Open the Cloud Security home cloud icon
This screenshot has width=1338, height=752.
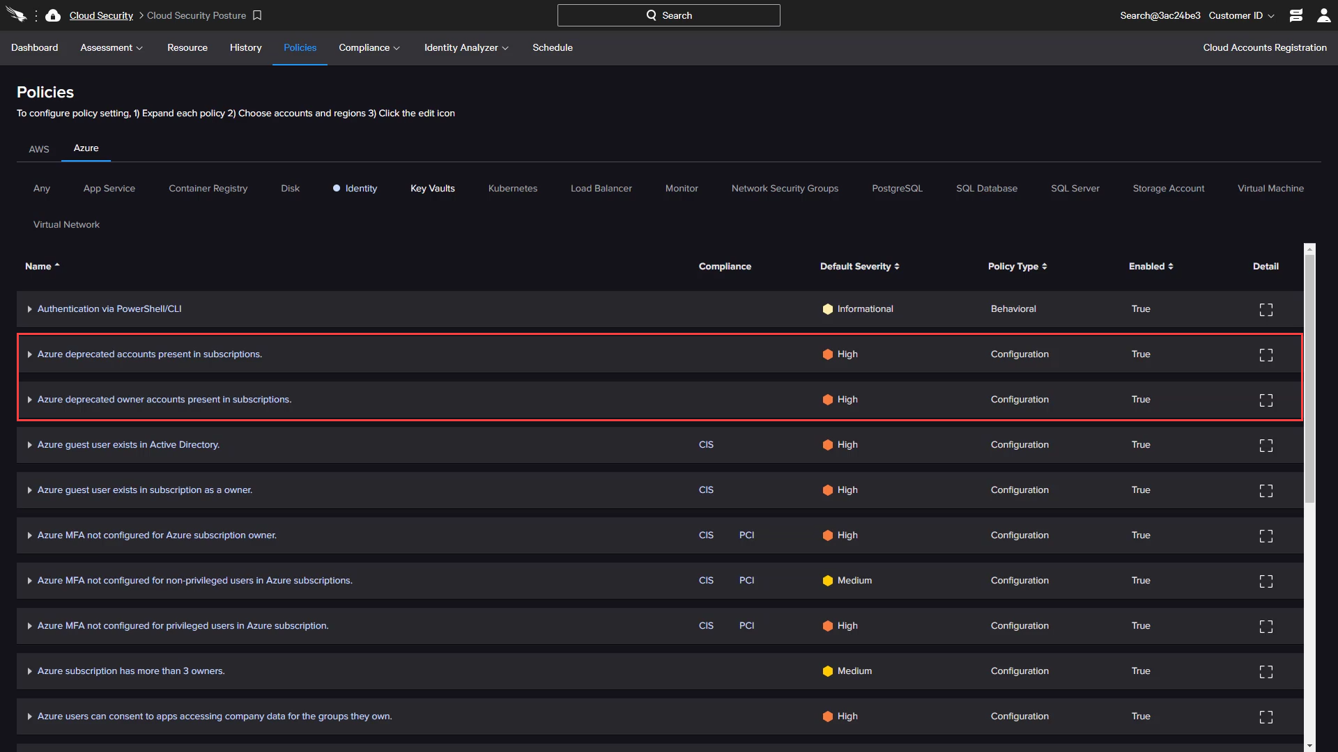pos(53,15)
